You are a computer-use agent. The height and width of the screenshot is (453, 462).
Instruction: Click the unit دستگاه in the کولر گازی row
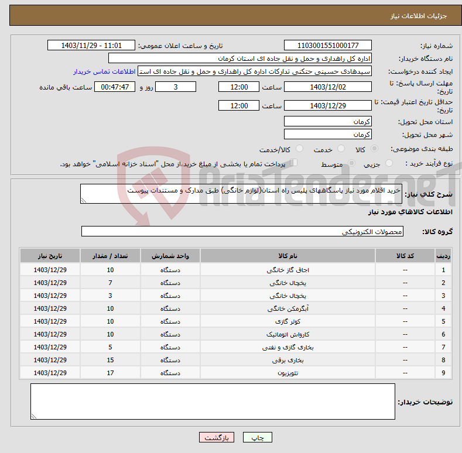coord(170,321)
